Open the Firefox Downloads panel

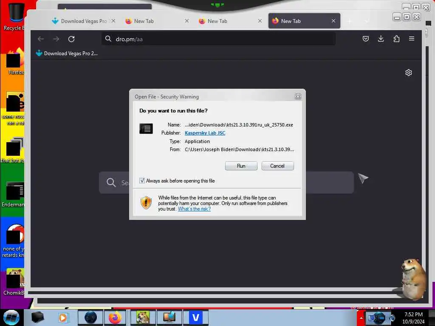[381, 39]
